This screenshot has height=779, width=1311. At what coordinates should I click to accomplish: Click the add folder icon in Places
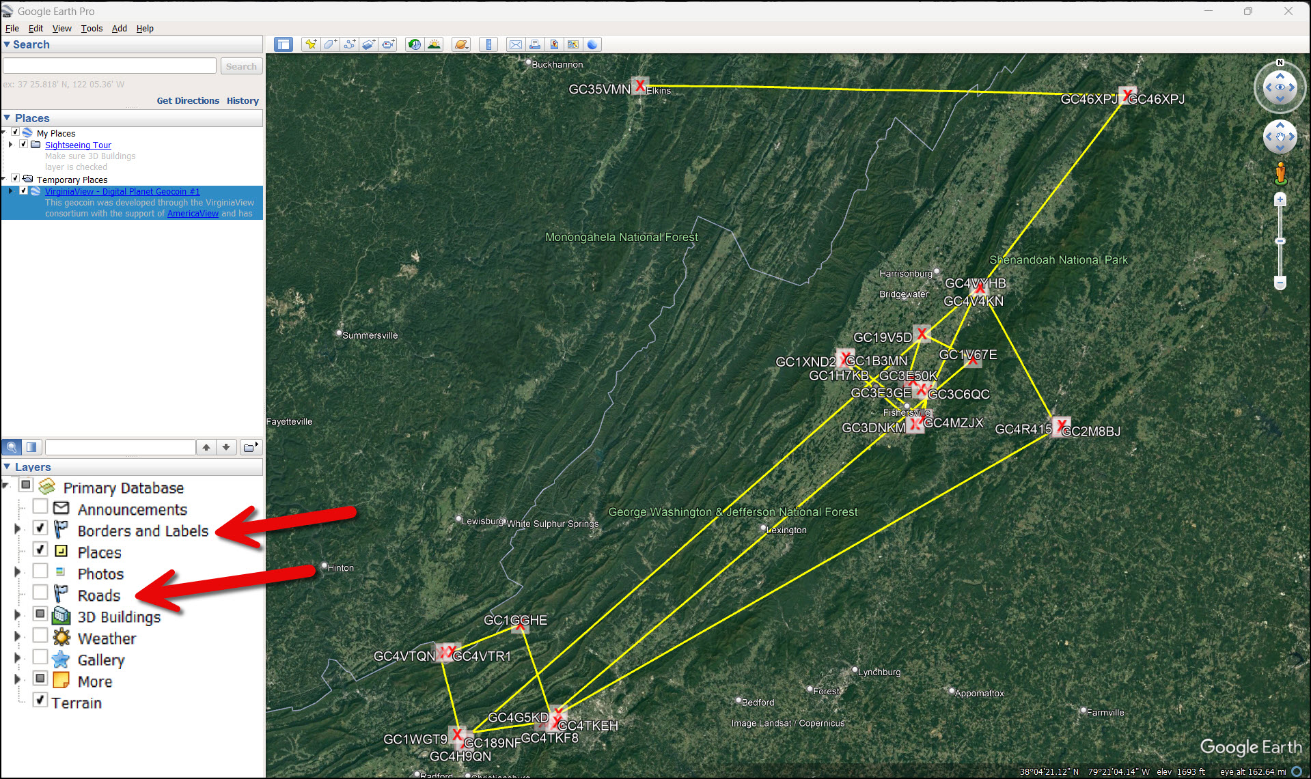250,447
